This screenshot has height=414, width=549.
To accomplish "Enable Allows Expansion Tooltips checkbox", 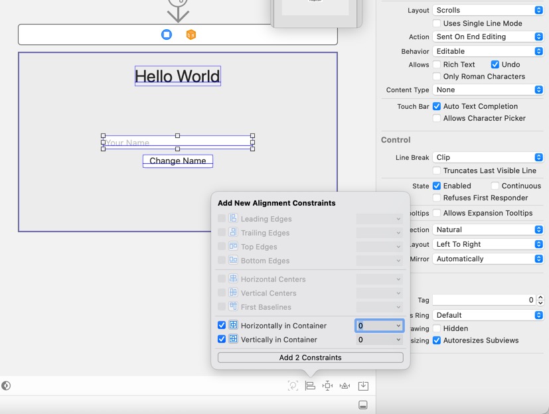I will pos(437,213).
